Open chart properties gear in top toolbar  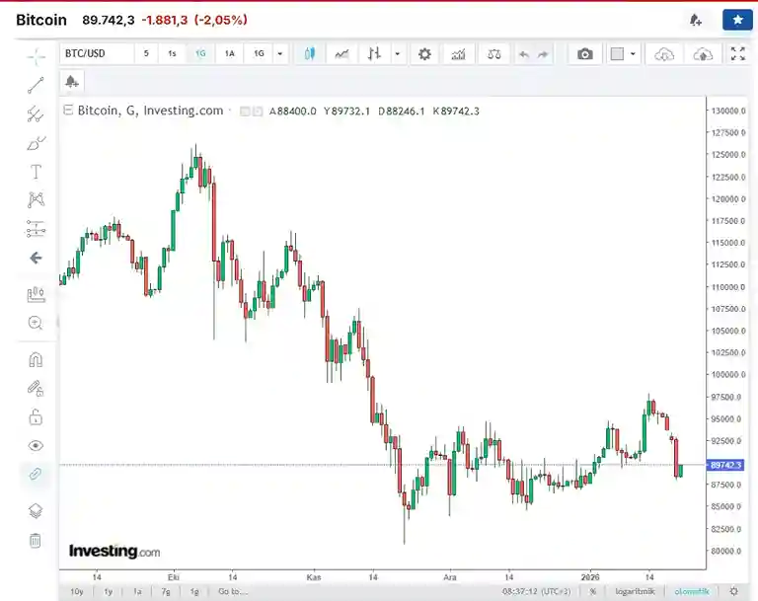pos(424,54)
